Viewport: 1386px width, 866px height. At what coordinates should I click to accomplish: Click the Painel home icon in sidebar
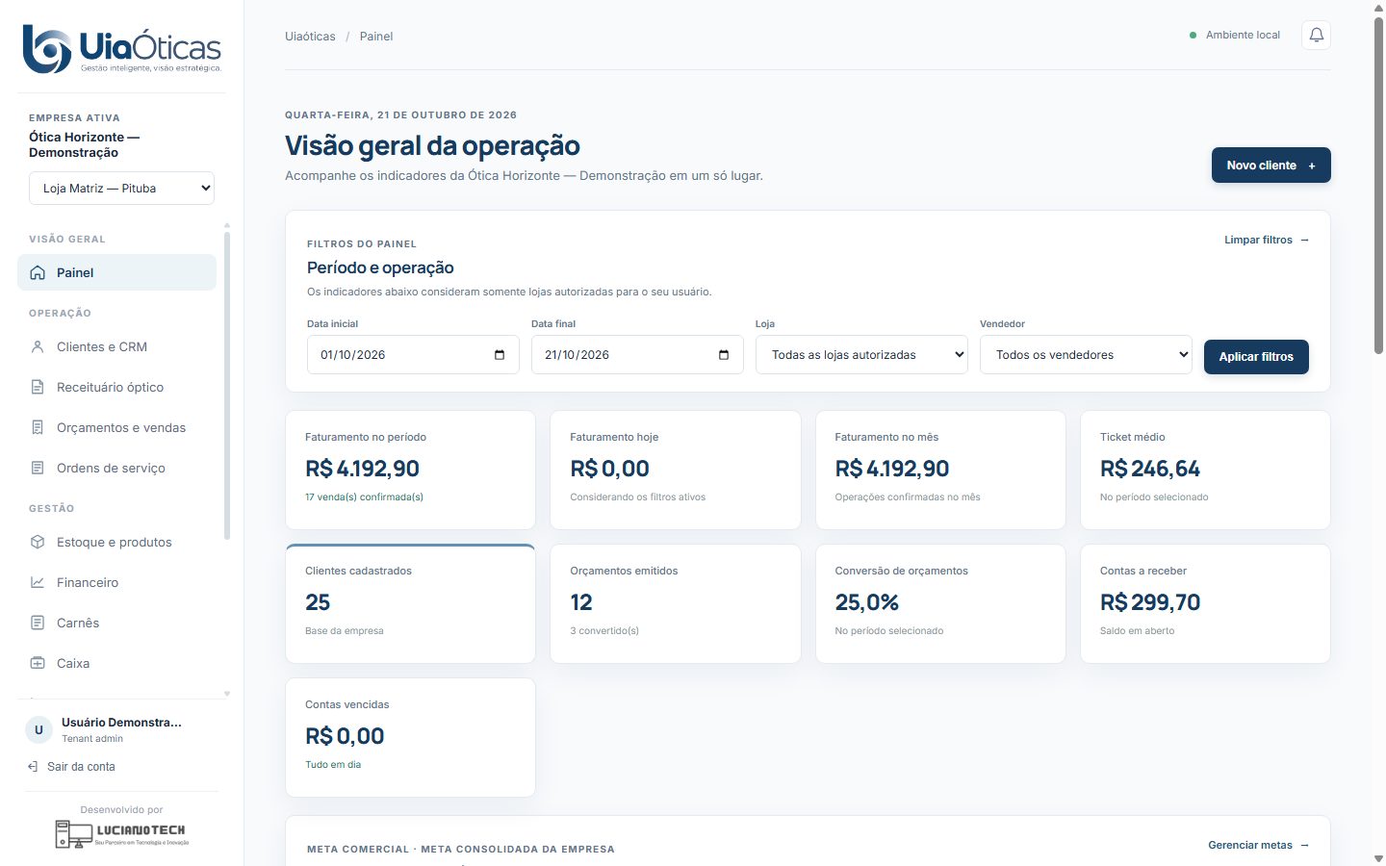pos(38,272)
